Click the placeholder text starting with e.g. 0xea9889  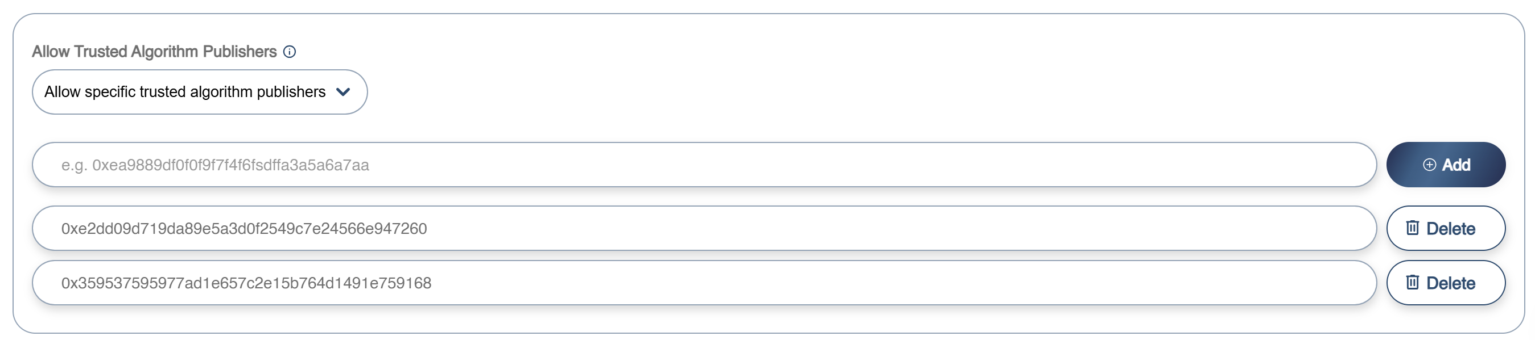coord(215,165)
